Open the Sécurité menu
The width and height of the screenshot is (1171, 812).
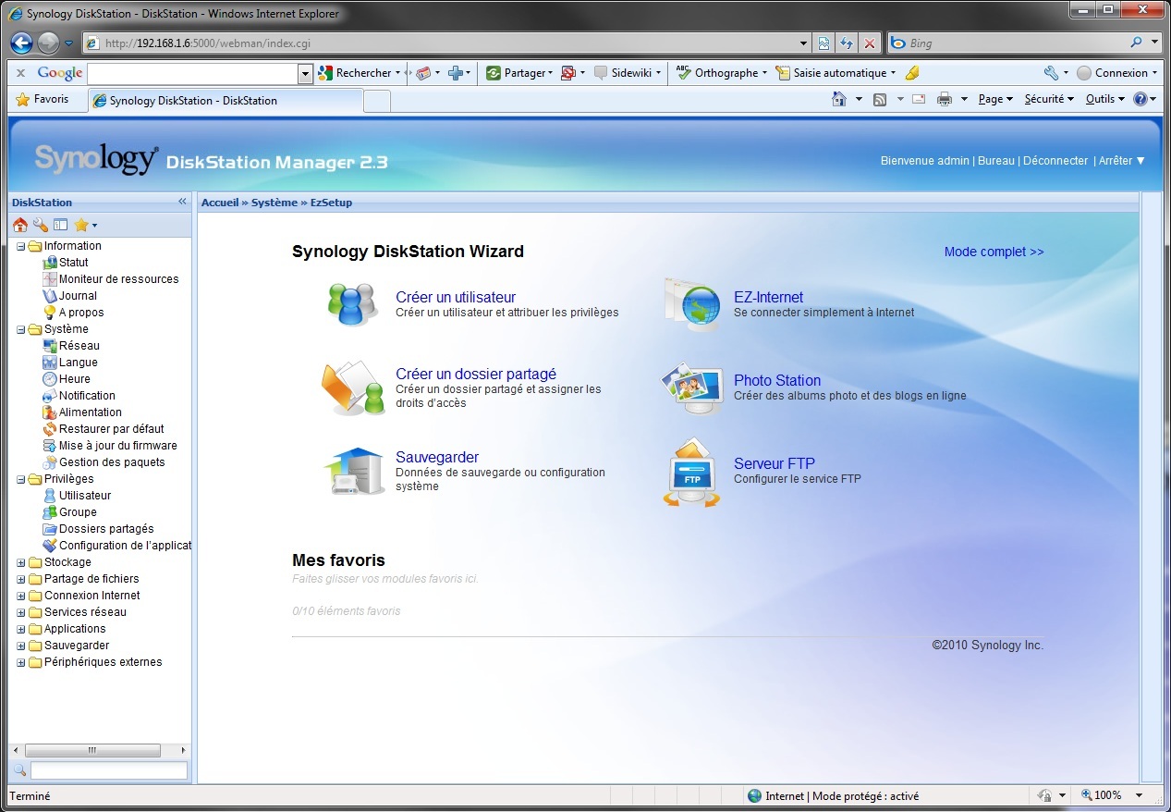pyautogui.click(x=1049, y=99)
